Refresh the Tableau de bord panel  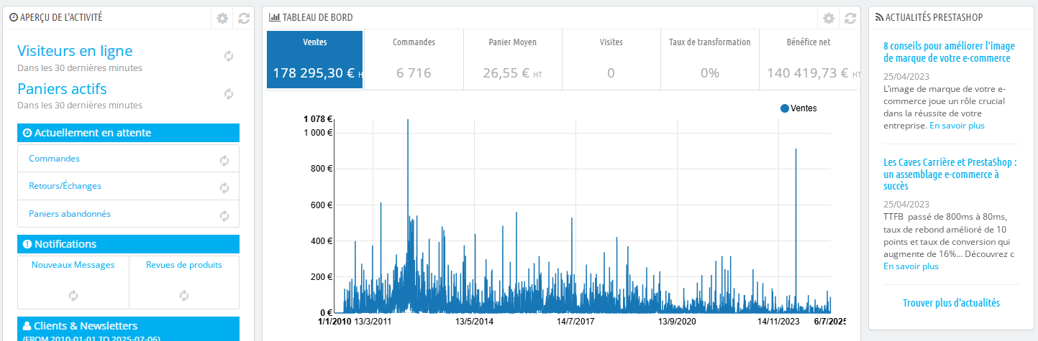[850, 19]
